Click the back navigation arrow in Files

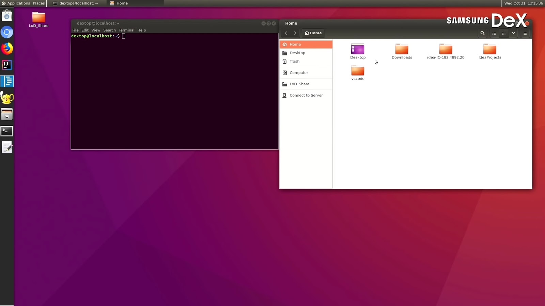tap(286, 33)
